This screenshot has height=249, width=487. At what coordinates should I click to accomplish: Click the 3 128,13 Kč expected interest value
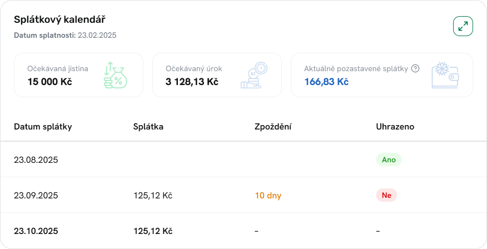pyautogui.click(x=192, y=82)
